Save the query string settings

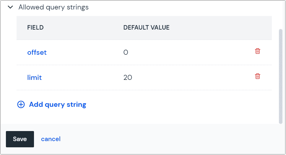pos(20,139)
